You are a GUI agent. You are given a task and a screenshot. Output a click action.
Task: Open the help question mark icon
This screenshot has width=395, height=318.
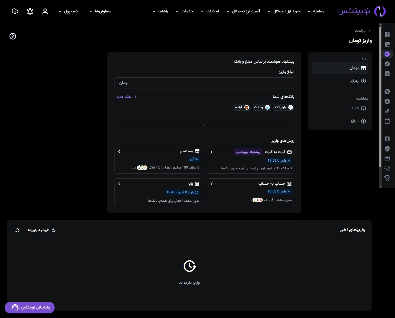(x=13, y=36)
